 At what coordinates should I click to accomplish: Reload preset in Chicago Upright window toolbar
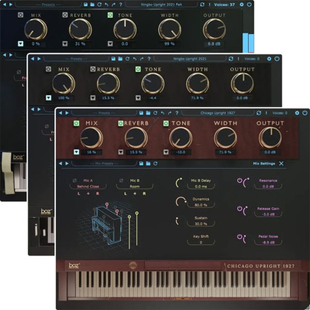tap(155, 113)
